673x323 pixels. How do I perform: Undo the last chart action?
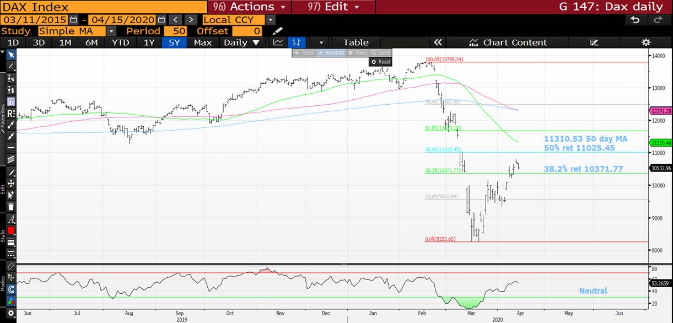[635, 20]
